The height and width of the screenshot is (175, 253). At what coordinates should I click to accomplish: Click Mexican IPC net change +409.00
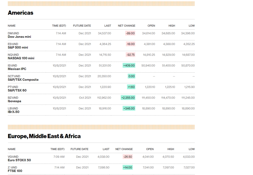[129, 65]
